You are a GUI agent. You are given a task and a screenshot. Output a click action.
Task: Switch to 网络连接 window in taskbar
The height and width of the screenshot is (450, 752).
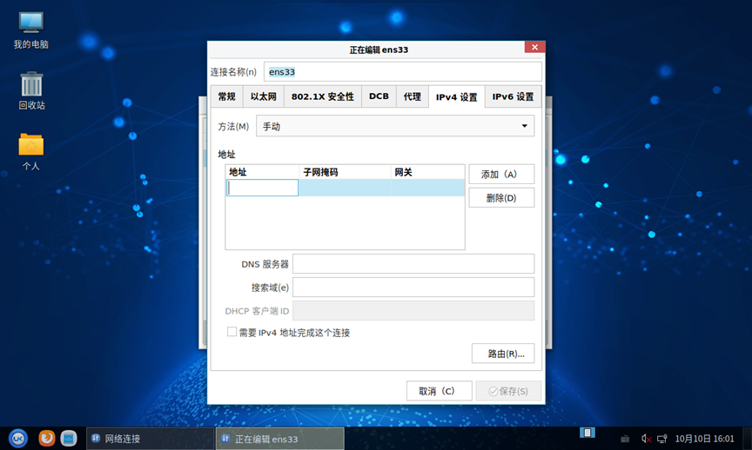coord(150,439)
